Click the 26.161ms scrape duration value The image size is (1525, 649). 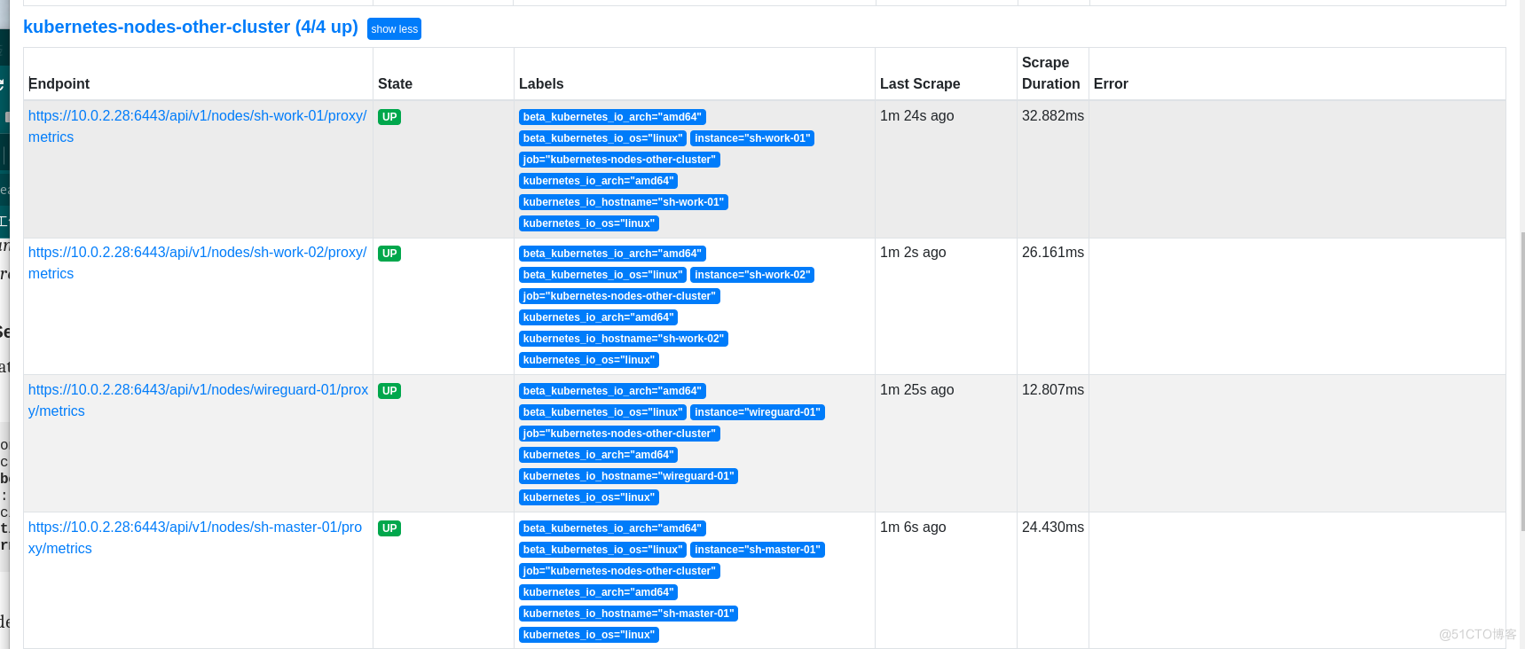[x=1053, y=253]
